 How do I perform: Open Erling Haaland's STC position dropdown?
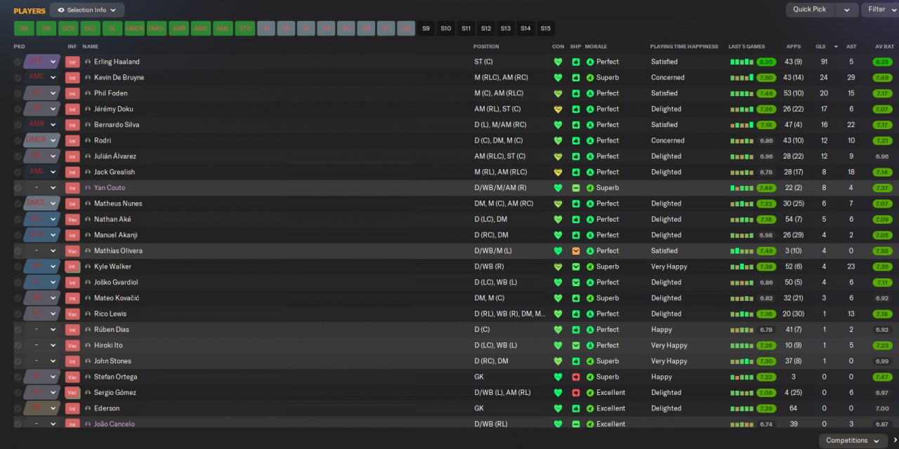[x=41, y=62]
